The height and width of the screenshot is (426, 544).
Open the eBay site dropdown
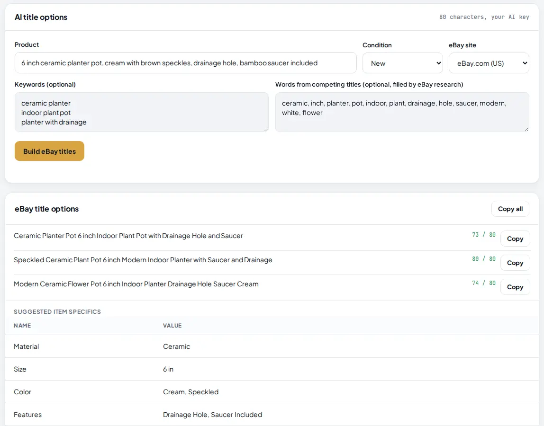489,63
